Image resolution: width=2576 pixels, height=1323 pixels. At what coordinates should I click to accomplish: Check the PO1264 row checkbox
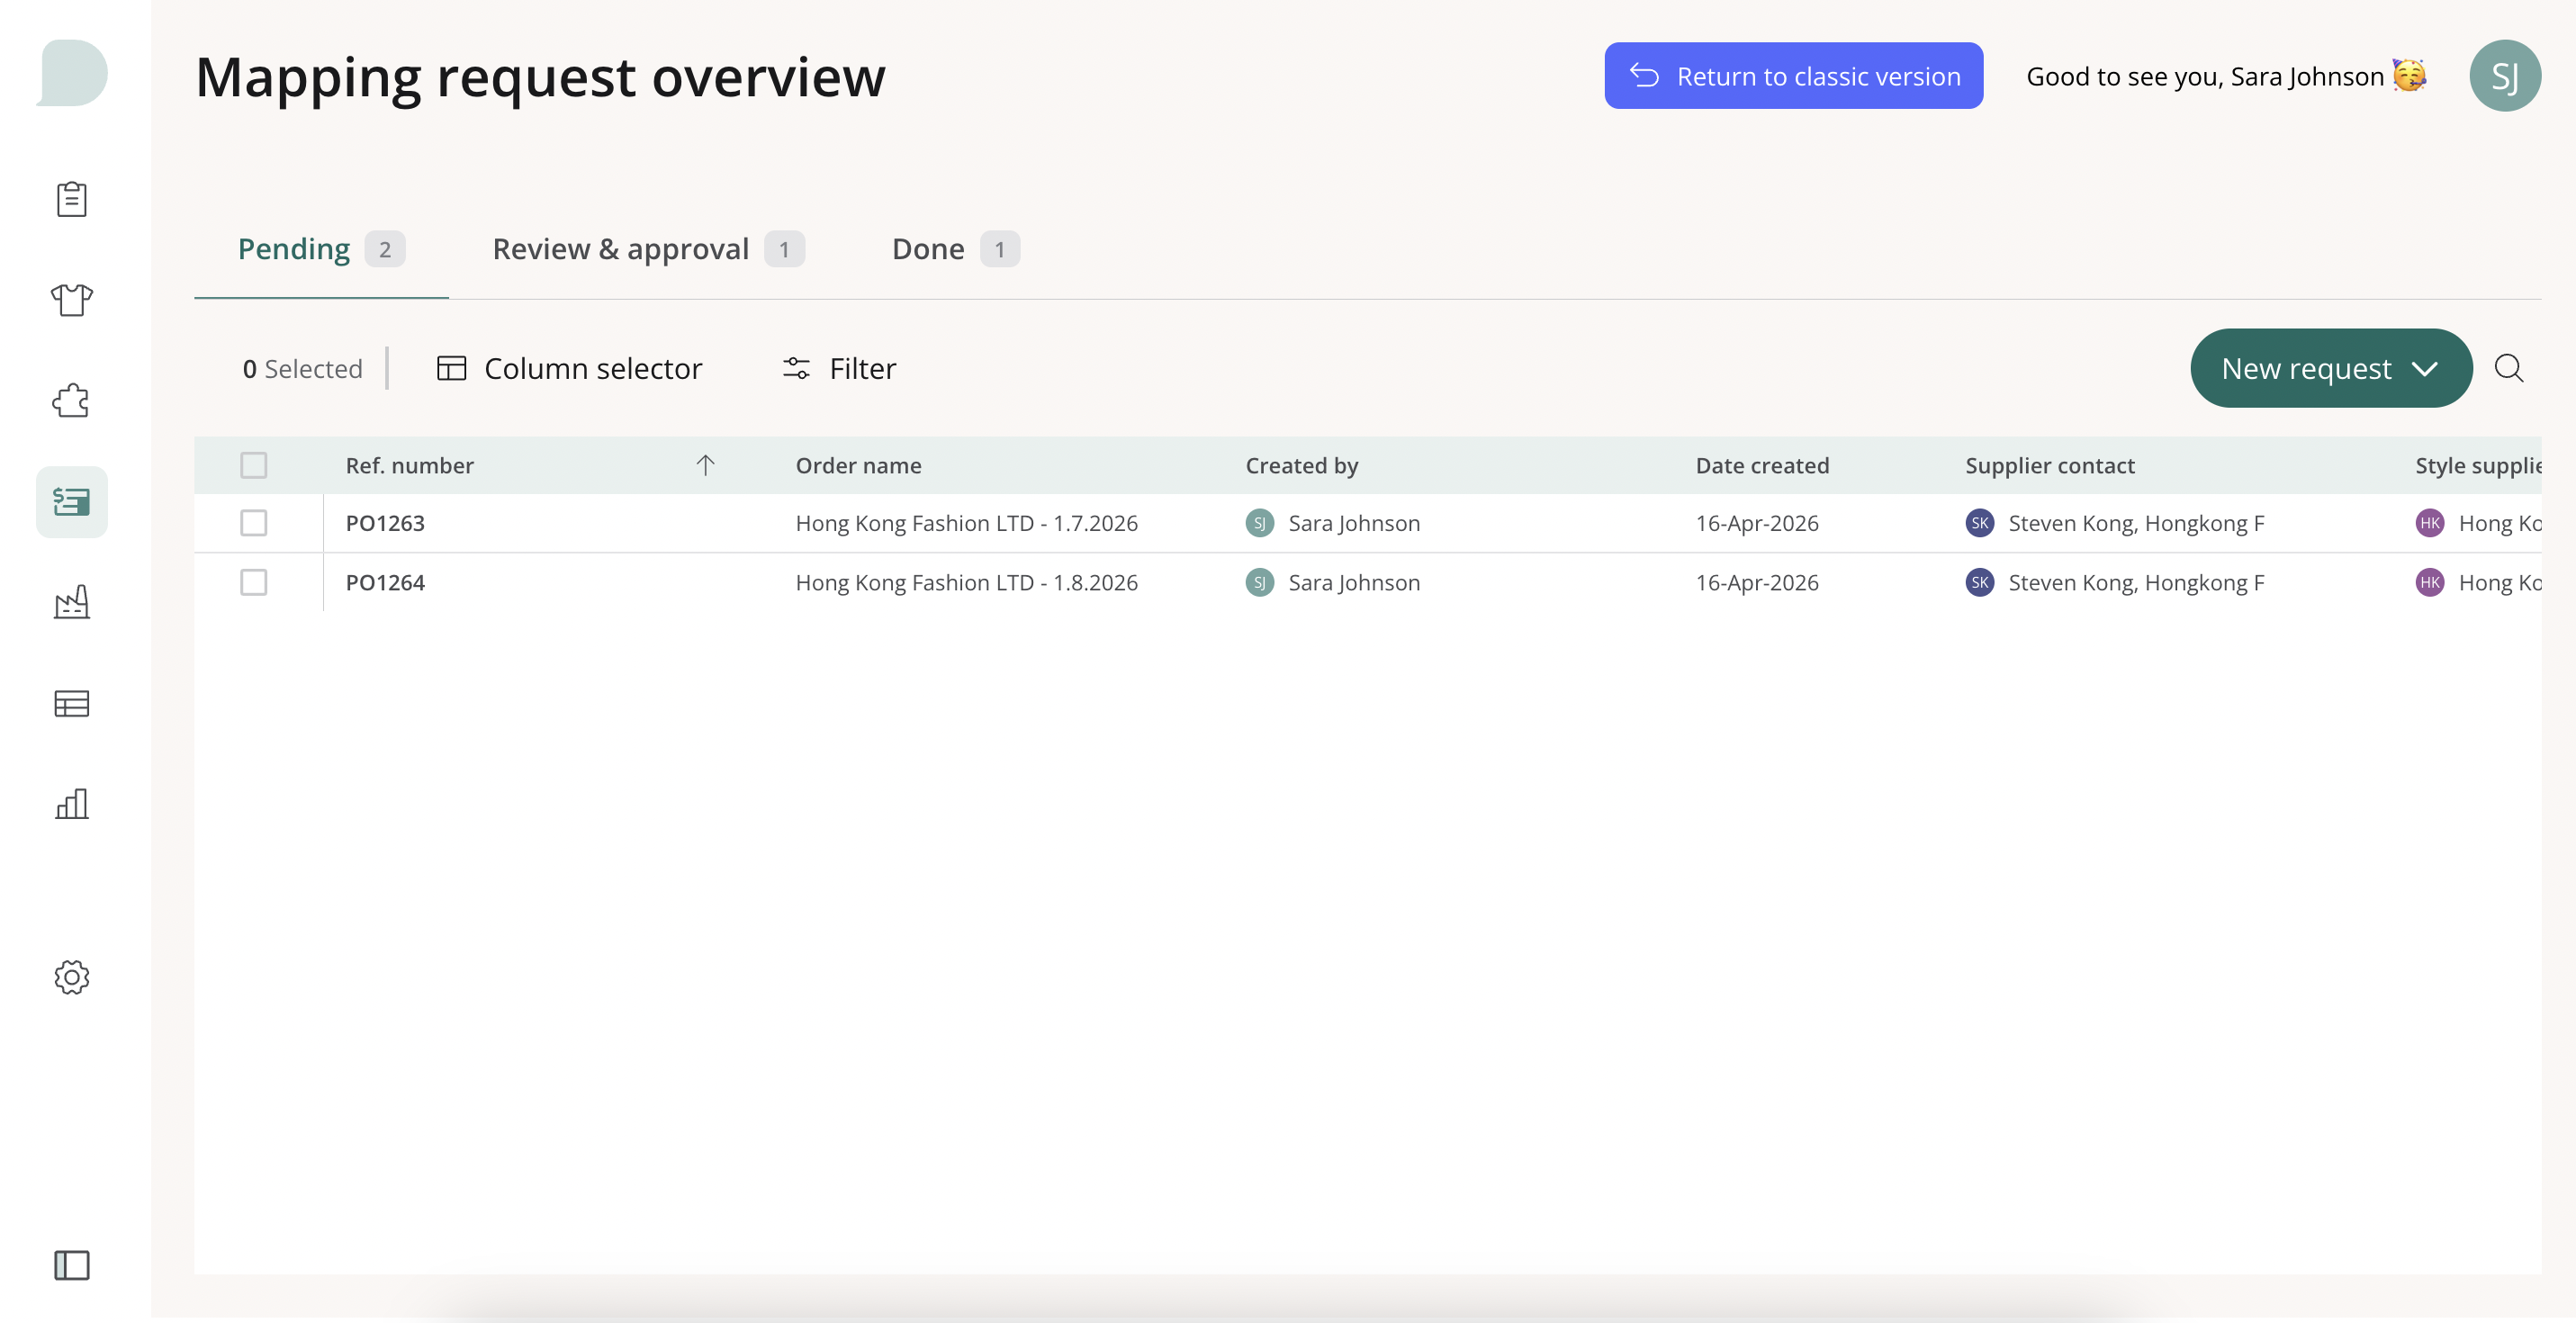(x=254, y=583)
